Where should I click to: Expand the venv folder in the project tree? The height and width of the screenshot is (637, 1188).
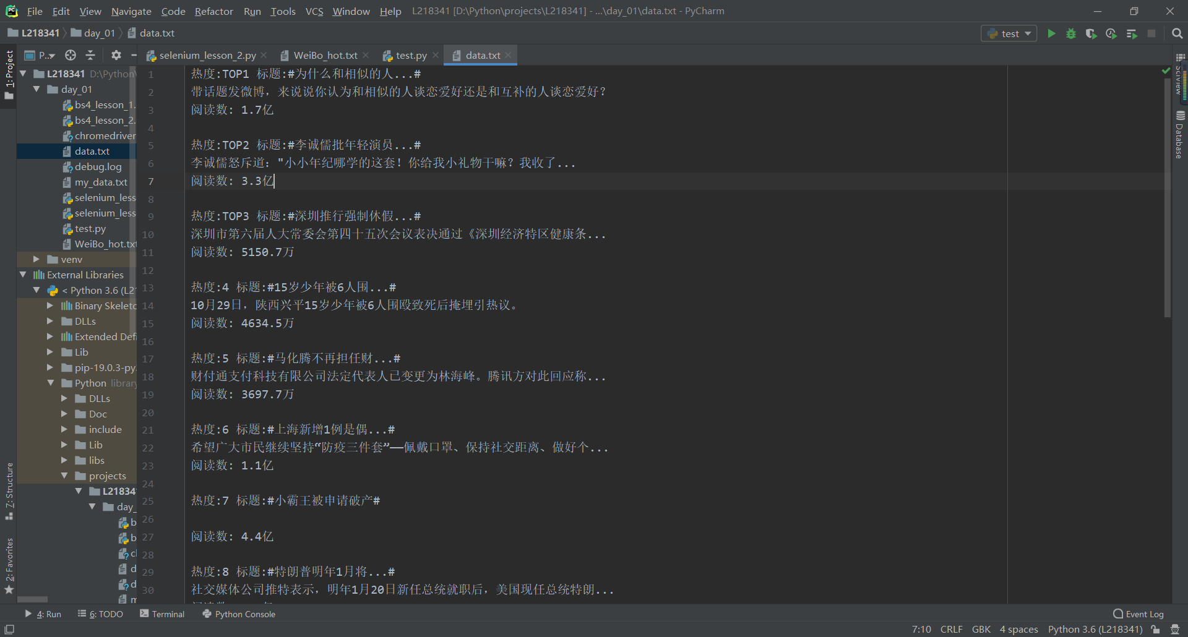tap(37, 259)
